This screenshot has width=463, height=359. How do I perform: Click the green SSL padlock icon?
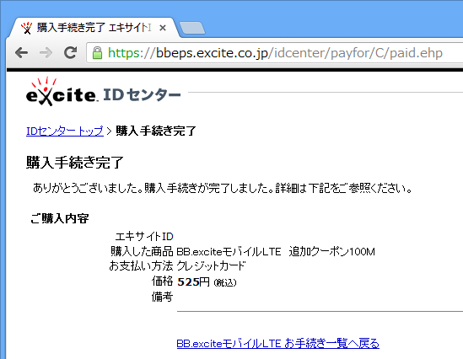(97, 53)
